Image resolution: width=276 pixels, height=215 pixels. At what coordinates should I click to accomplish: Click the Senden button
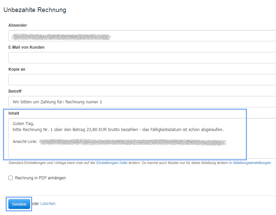pos(19,204)
